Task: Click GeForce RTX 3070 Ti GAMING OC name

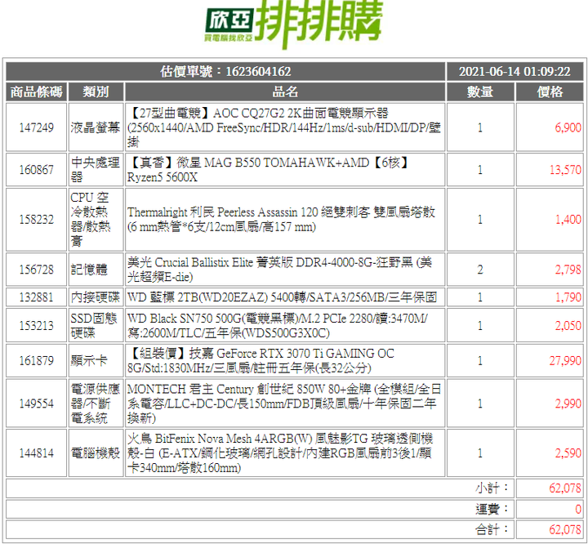Action: click(x=261, y=360)
